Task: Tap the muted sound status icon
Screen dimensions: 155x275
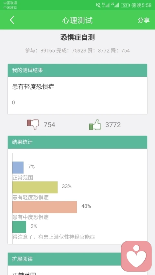Action: coord(98,5)
